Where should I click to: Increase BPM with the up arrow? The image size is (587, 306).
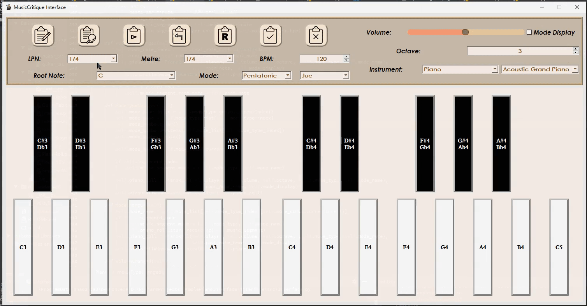tap(346, 57)
